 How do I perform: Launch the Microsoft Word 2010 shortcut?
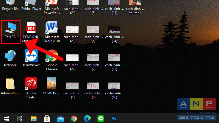point(52,32)
